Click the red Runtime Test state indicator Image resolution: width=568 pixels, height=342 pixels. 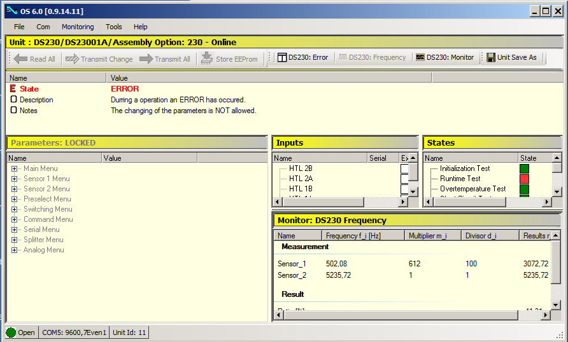pyautogui.click(x=524, y=179)
